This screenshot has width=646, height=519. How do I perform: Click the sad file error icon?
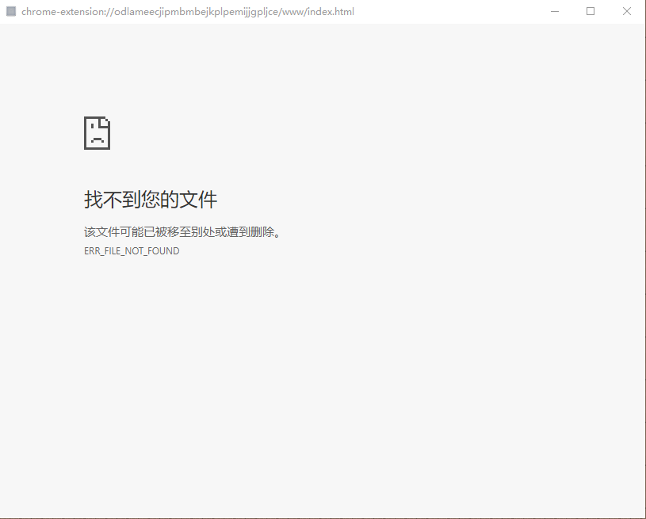click(97, 133)
